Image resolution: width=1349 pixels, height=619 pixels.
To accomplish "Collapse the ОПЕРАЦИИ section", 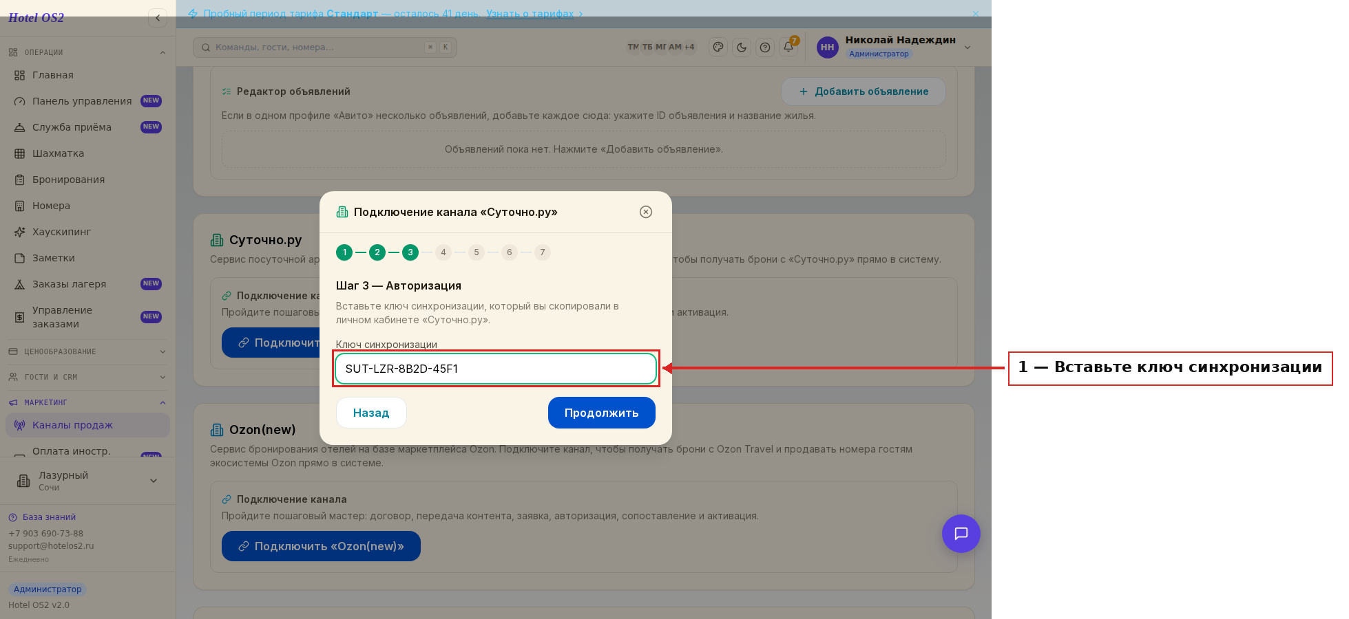I will click(x=87, y=52).
